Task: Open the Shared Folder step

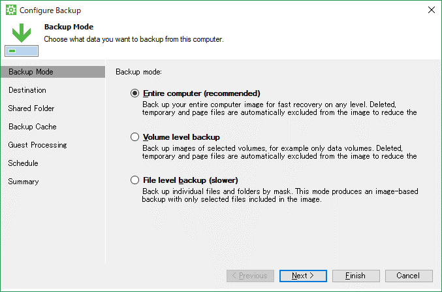Action: (31, 108)
